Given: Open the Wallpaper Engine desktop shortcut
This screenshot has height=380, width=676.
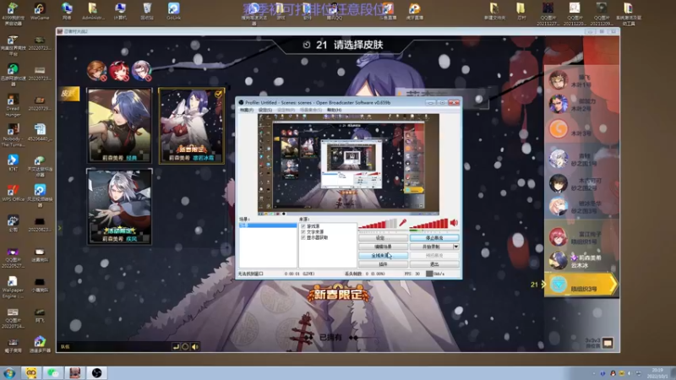Looking at the screenshot, I should (13, 288).
